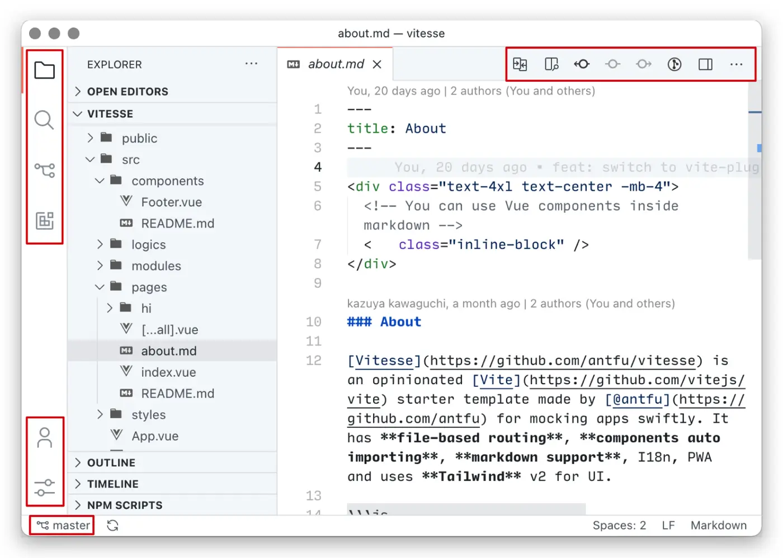The image size is (783, 558).
Task: Open the Source Control view
Action: coord(44,170)
